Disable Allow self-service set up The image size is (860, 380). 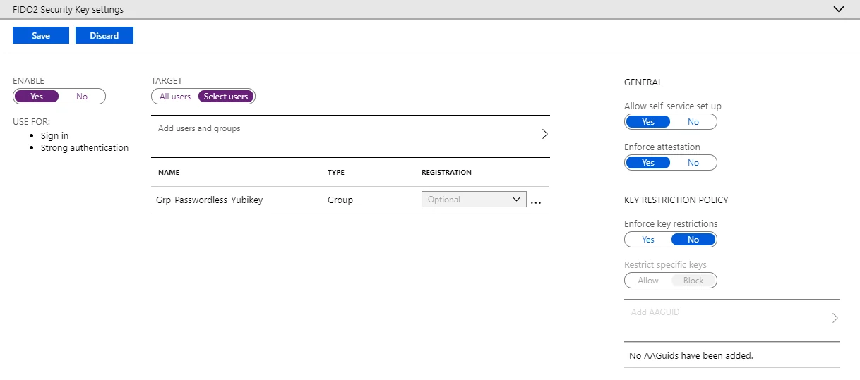(x=693, y=122)
